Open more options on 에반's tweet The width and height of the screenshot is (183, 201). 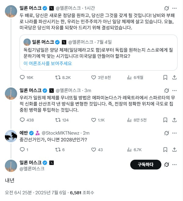click(174, 133)
